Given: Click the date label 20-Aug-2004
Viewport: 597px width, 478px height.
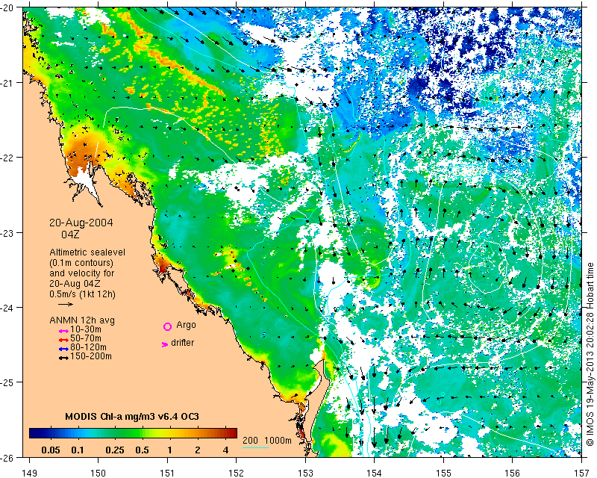Looking at the screenshot, I should click(81, 223).
